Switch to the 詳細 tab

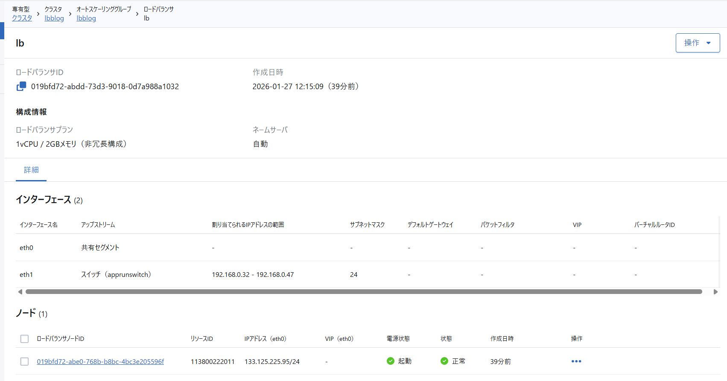(31, 170)
